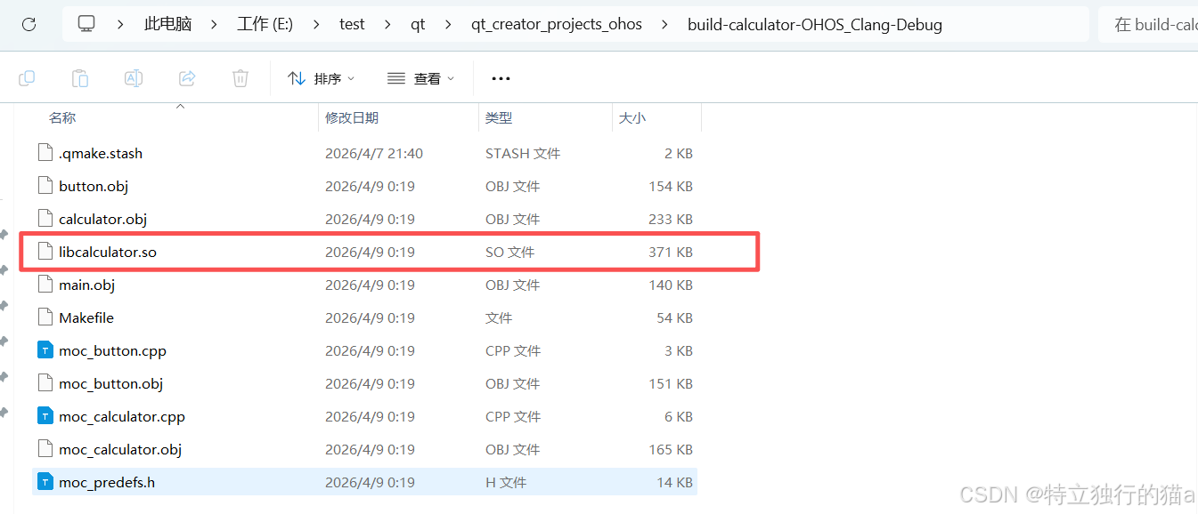Click date 2026/4/7 21:40 of .qmake.stash
This screenshot has width=1198, height=514.
[x=374, y=153]
